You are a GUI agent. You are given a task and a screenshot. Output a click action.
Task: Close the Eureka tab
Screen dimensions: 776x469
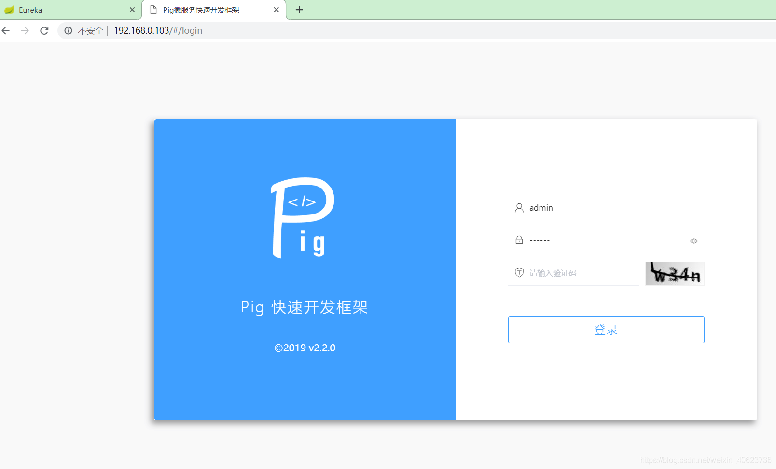pyautogui.click(x=132, y=10)
